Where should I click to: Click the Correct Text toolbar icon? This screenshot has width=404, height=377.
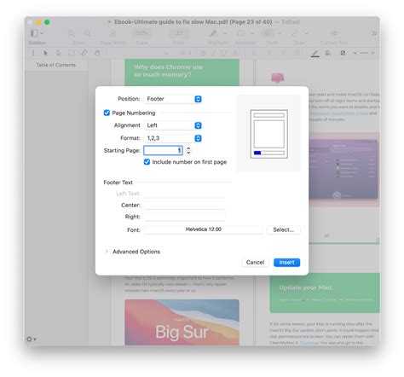coord(334,33)
